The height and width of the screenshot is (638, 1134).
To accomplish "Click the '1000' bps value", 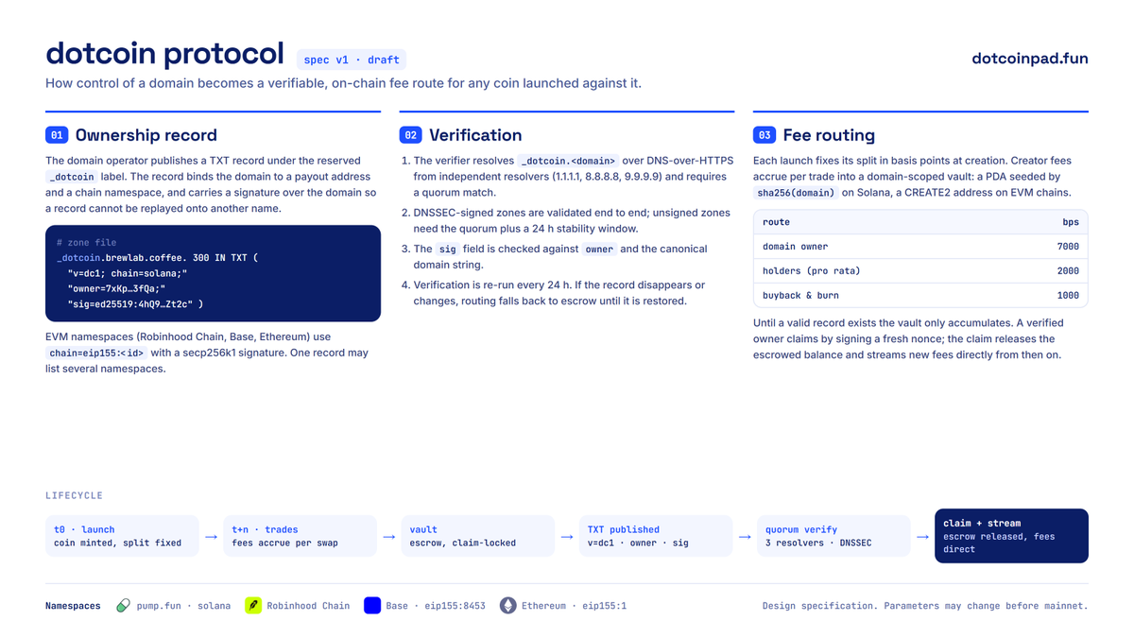I will [x=1068, y=296].
